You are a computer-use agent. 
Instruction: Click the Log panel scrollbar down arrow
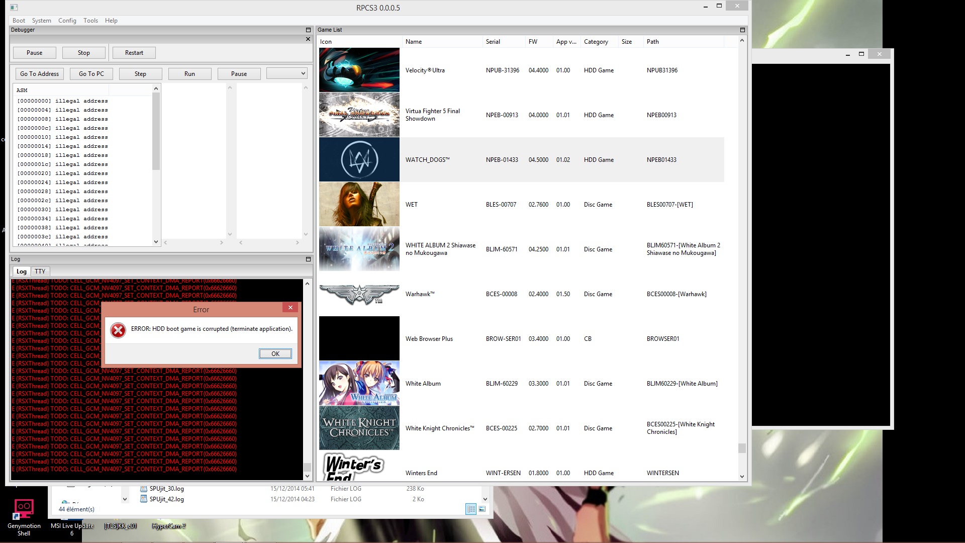[x=307, y=476]
